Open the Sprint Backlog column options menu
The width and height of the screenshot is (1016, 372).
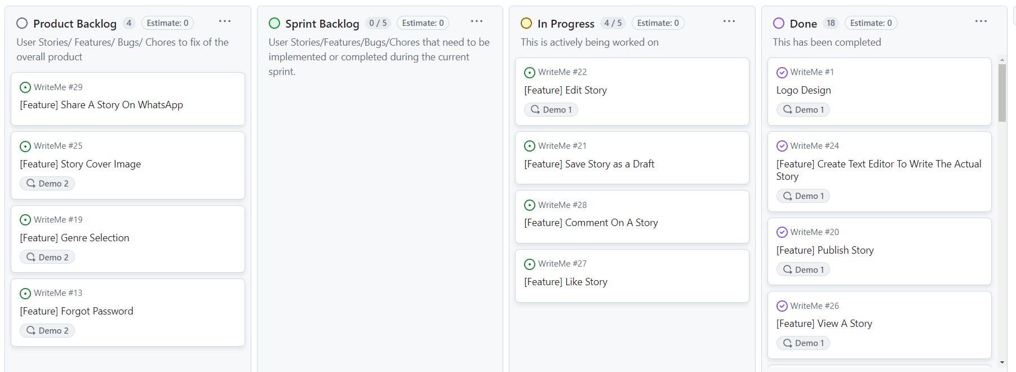477,21
